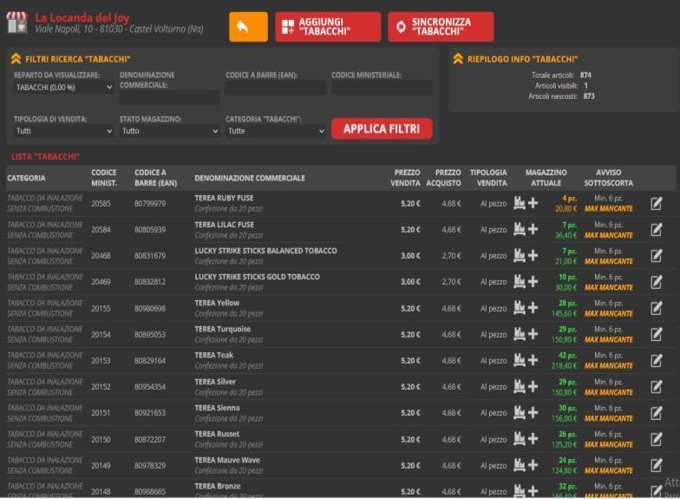Click the Categoria column header
The height and width of the screenshot is (499, 680).
pos(26,178)
